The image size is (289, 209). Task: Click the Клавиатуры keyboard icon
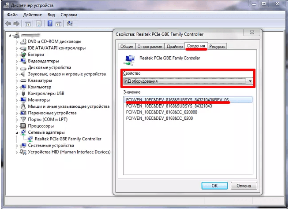[x=23, y=81]
